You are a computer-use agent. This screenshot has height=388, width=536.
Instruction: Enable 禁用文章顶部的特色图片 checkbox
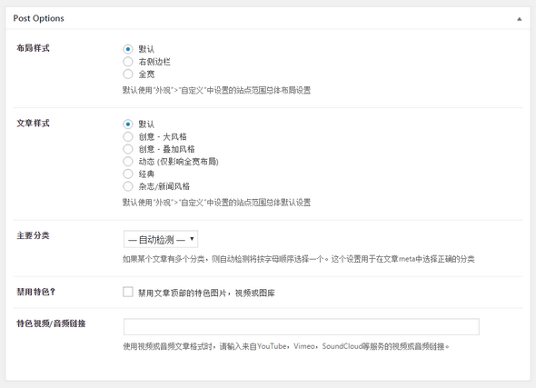128,292
